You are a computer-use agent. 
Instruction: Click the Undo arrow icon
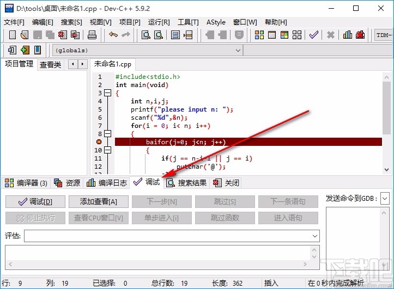pos(113,35)
